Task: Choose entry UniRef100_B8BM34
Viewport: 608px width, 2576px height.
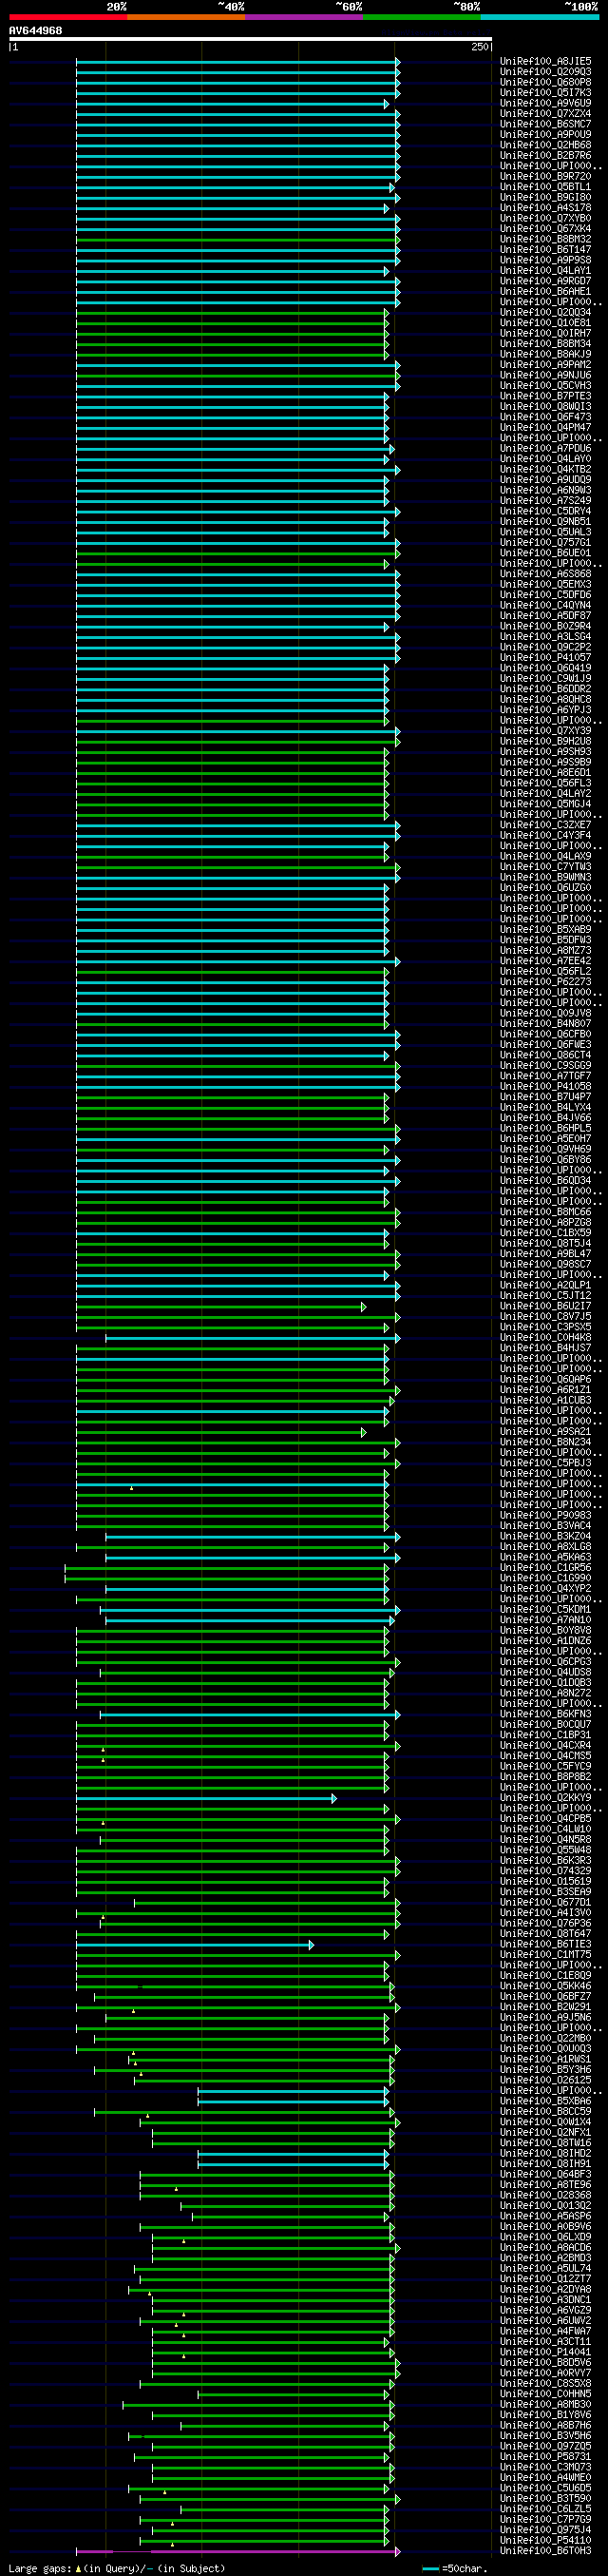Action: (x=545, y=344)
